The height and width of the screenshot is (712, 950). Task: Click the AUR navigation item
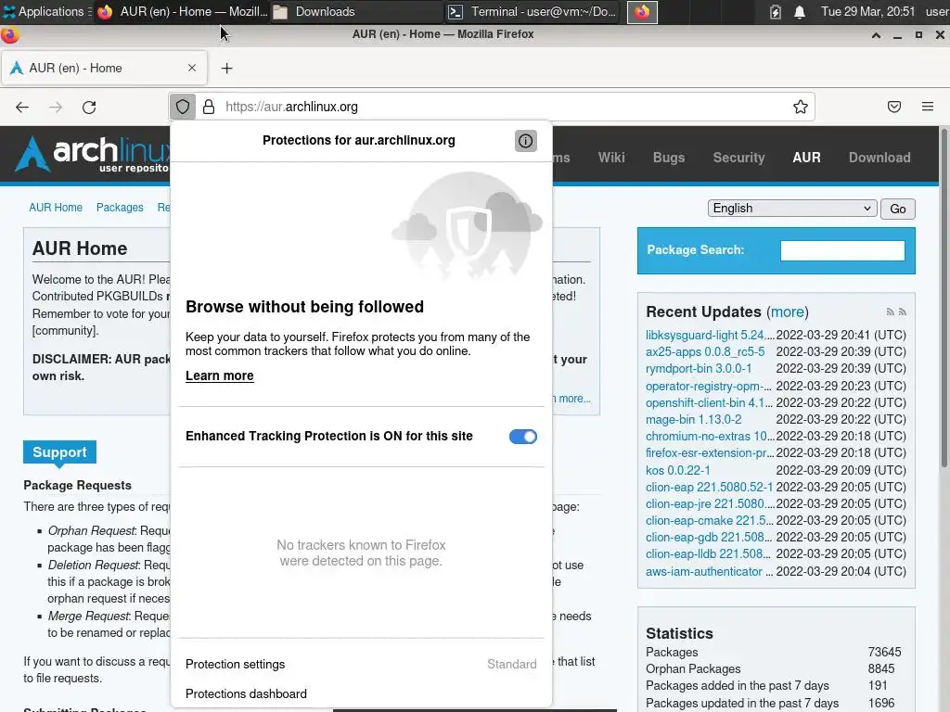click(806, 158)
